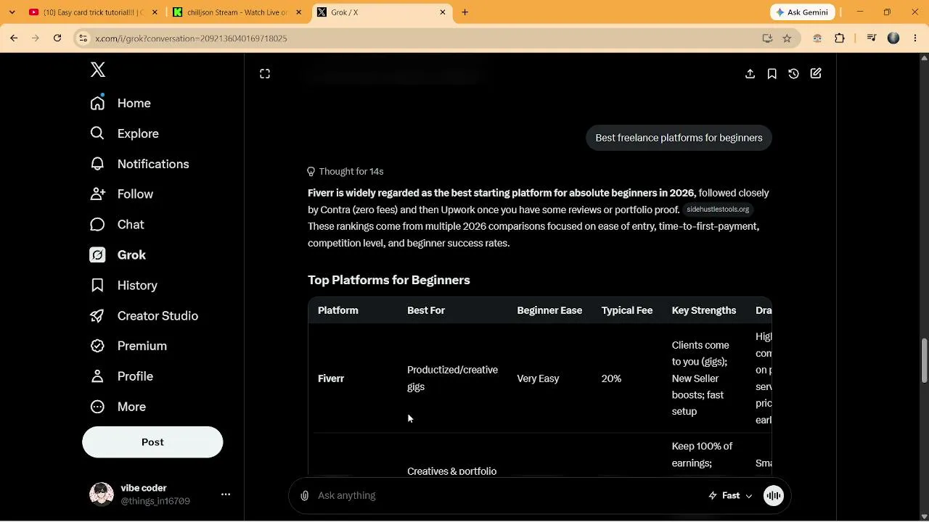This screenshot has height=522, width=929.
Task: Open the Extensions puzzle icon
Action: (x=840, y=38)
